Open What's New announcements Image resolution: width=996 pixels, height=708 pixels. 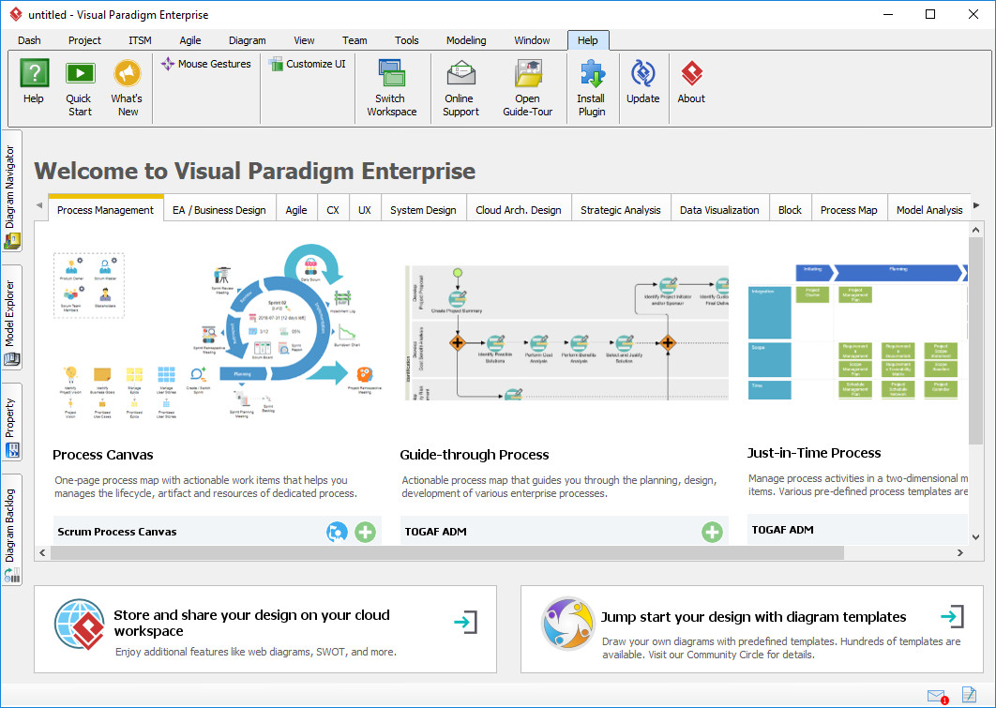pyautogui.click(x=127, y=87)
